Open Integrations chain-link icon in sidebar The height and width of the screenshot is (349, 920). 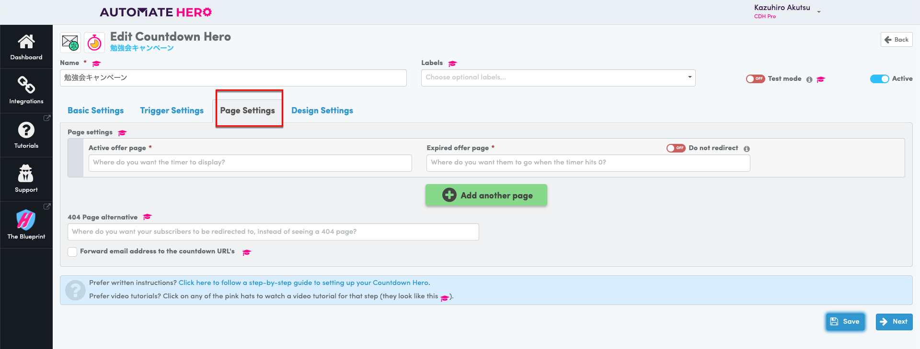pos(26,85)
